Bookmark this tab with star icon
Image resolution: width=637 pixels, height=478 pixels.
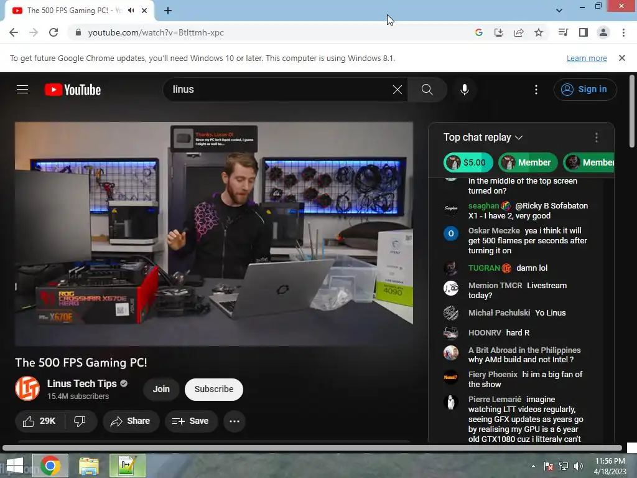539,32
